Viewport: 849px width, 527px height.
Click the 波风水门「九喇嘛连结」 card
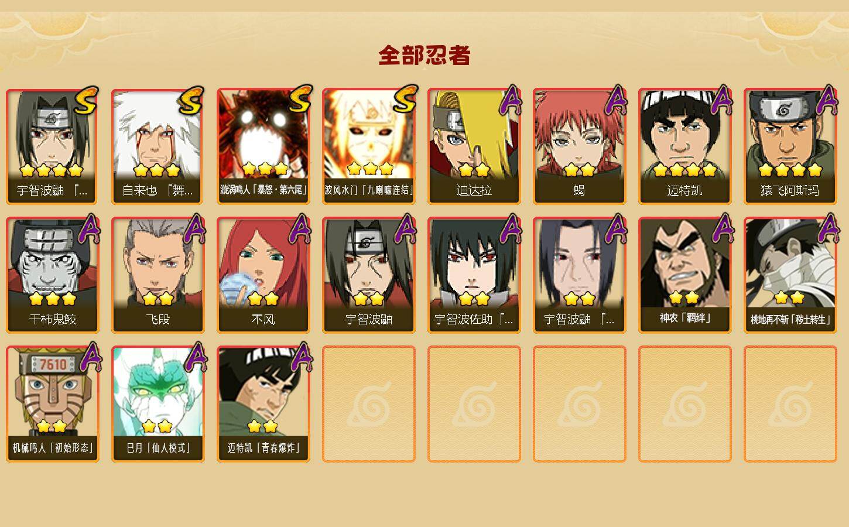point(368,146)
